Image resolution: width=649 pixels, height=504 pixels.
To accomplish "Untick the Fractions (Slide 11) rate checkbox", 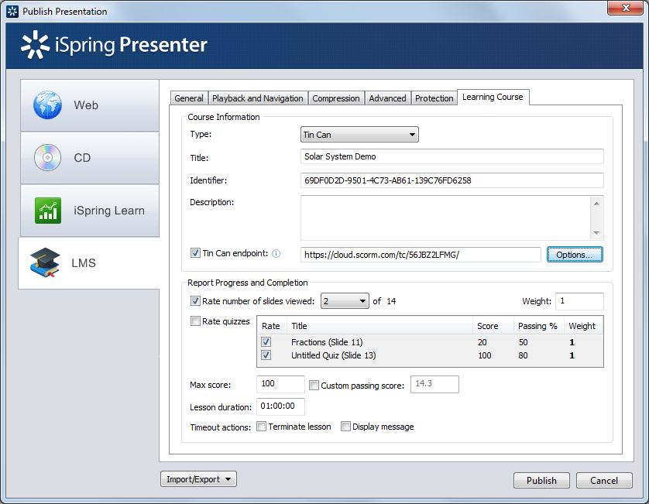I will (x=266, y=341).
